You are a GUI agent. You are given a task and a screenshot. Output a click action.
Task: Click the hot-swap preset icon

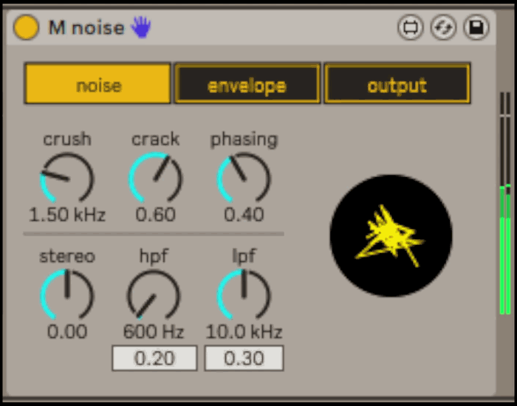[x=443, y=28]
